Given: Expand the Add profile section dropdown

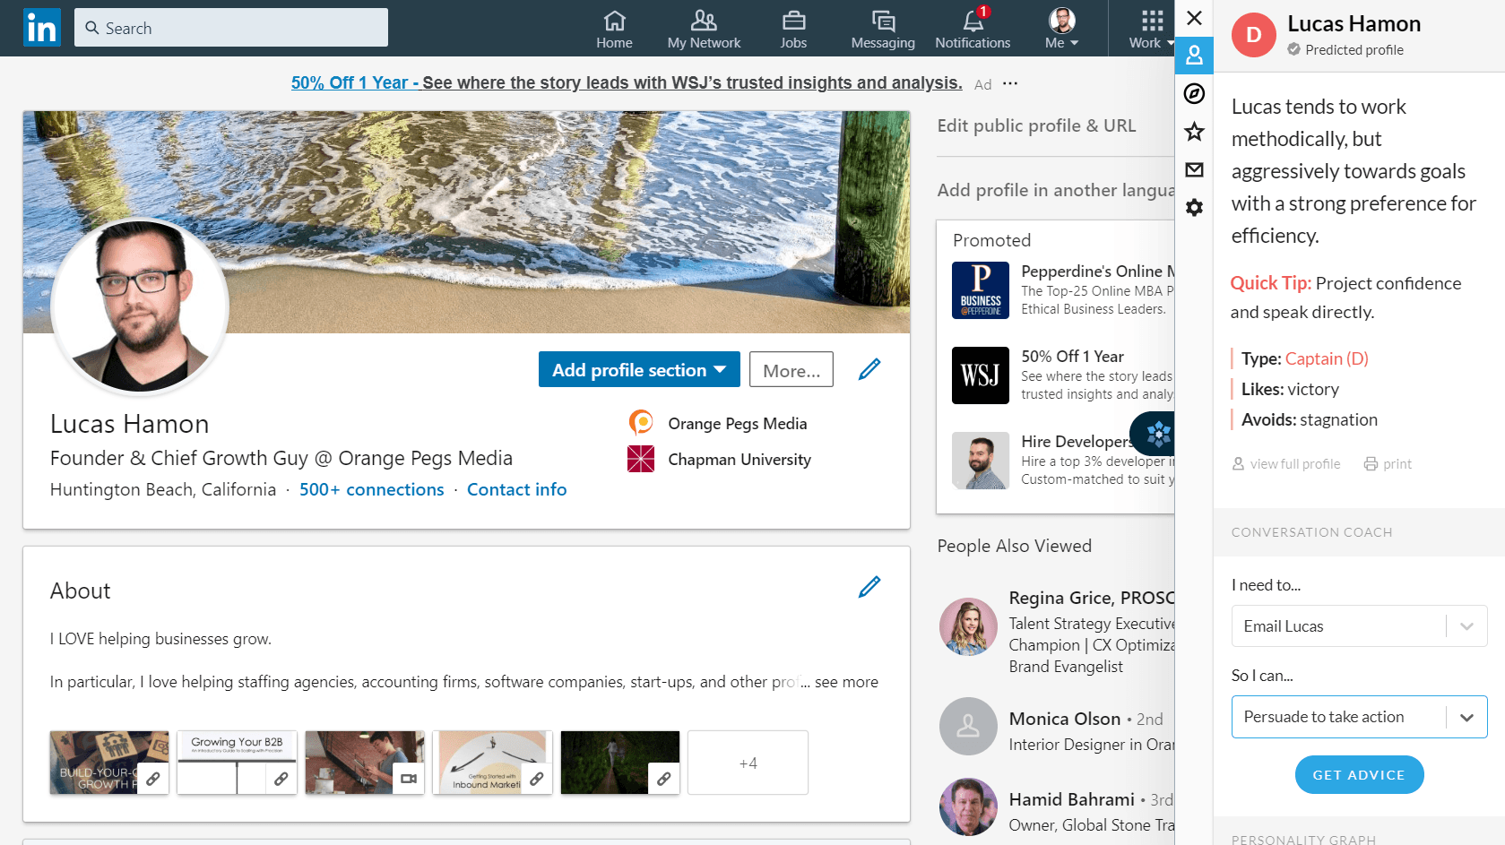Looking at the screenshot, I should 638,370.
